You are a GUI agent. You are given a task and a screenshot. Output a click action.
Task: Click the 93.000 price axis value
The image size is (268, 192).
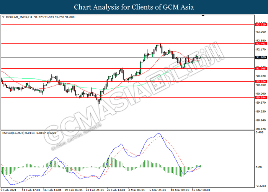coord(261,32)
